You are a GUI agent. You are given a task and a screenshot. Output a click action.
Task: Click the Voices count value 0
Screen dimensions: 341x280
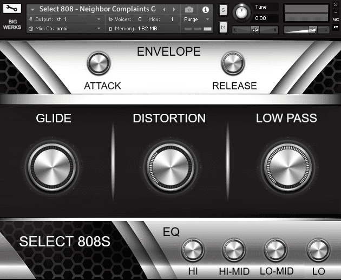[140, 19]
